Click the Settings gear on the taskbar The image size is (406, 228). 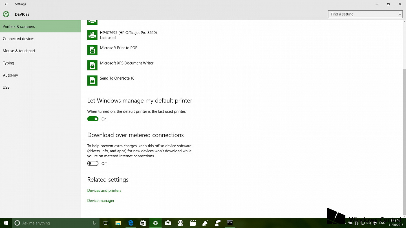[x=155, y=223]
